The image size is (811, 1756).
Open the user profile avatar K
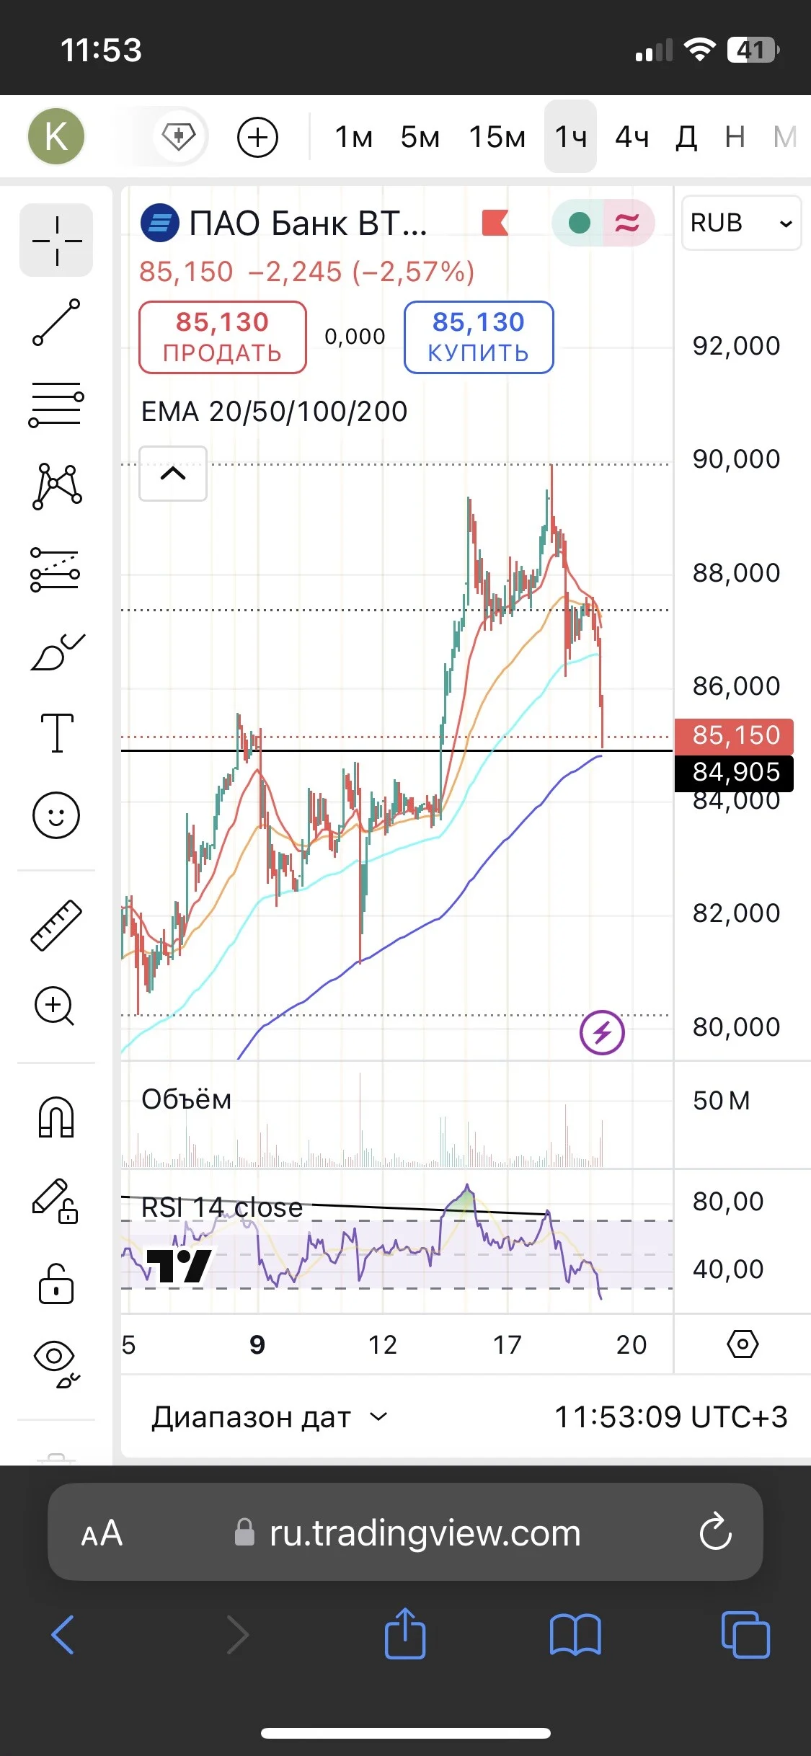(x=56, y=136)
